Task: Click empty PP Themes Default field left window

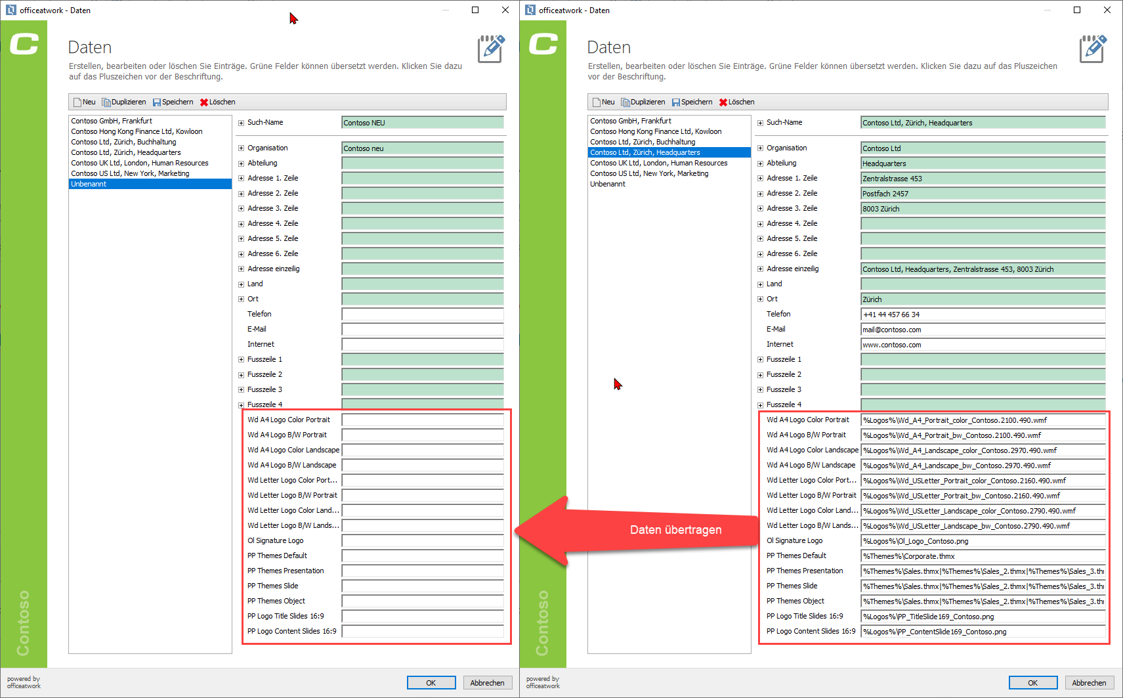Action: (423, 556)
